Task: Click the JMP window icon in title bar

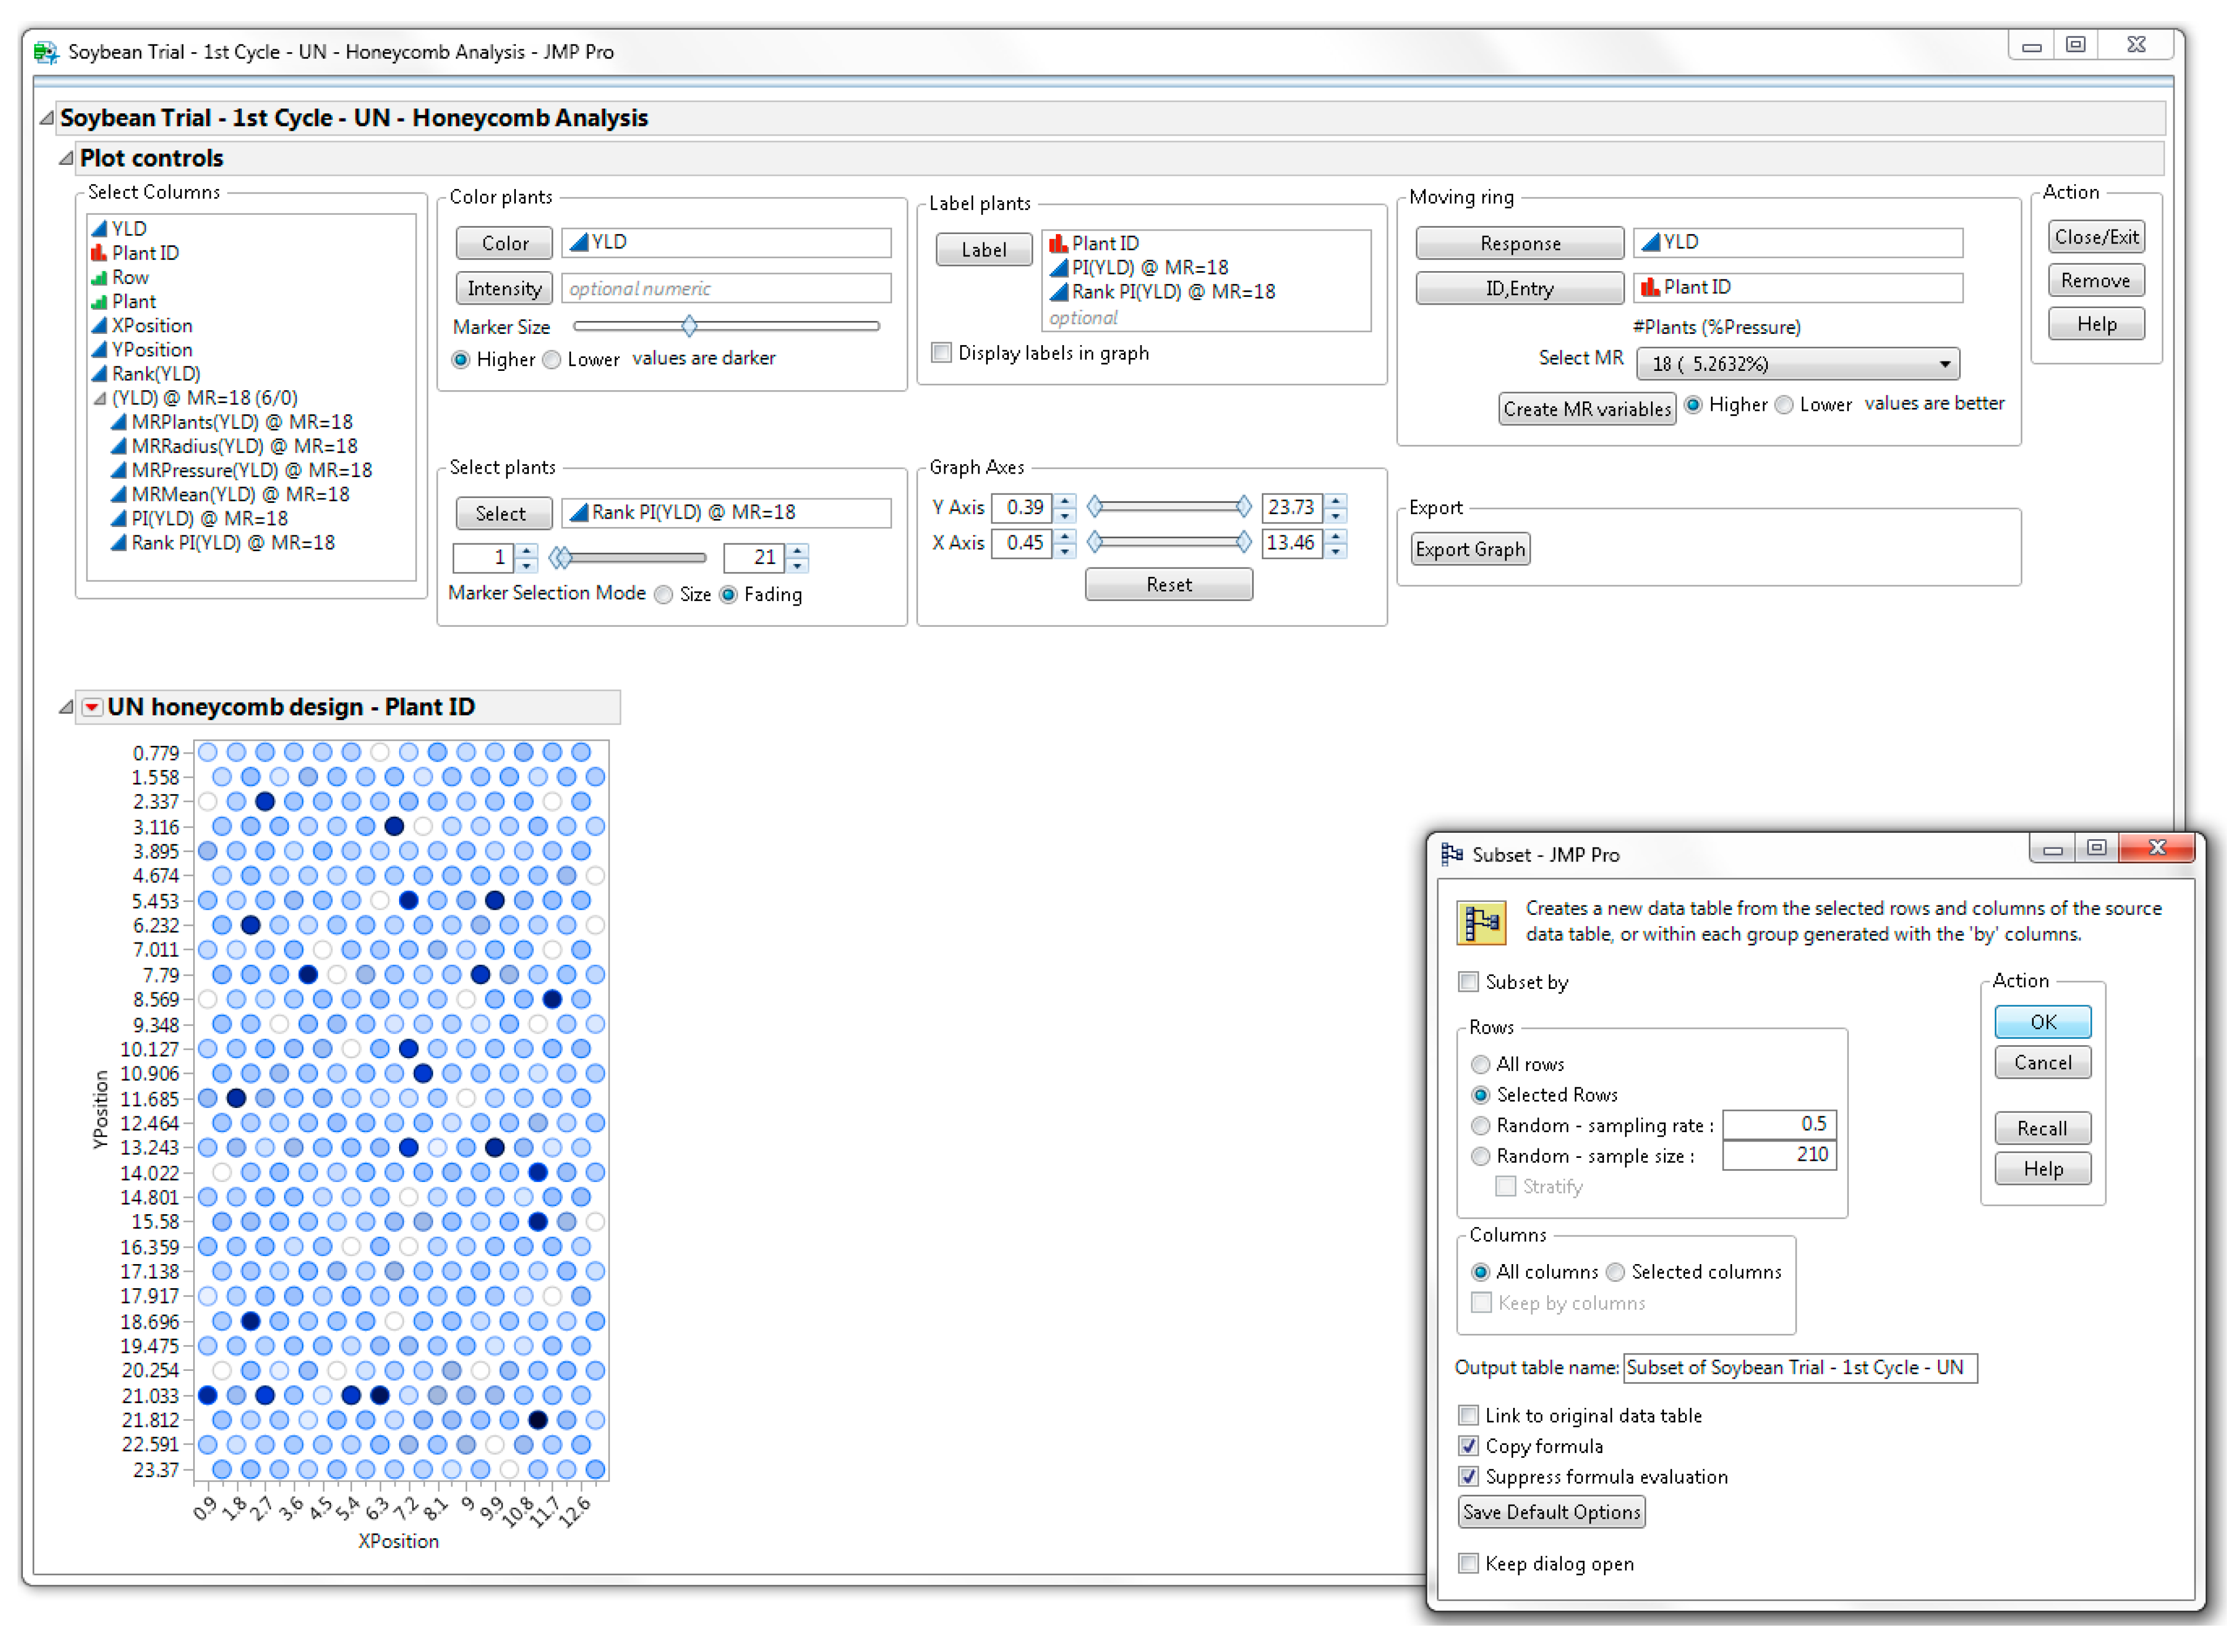Action: [46, 52]
